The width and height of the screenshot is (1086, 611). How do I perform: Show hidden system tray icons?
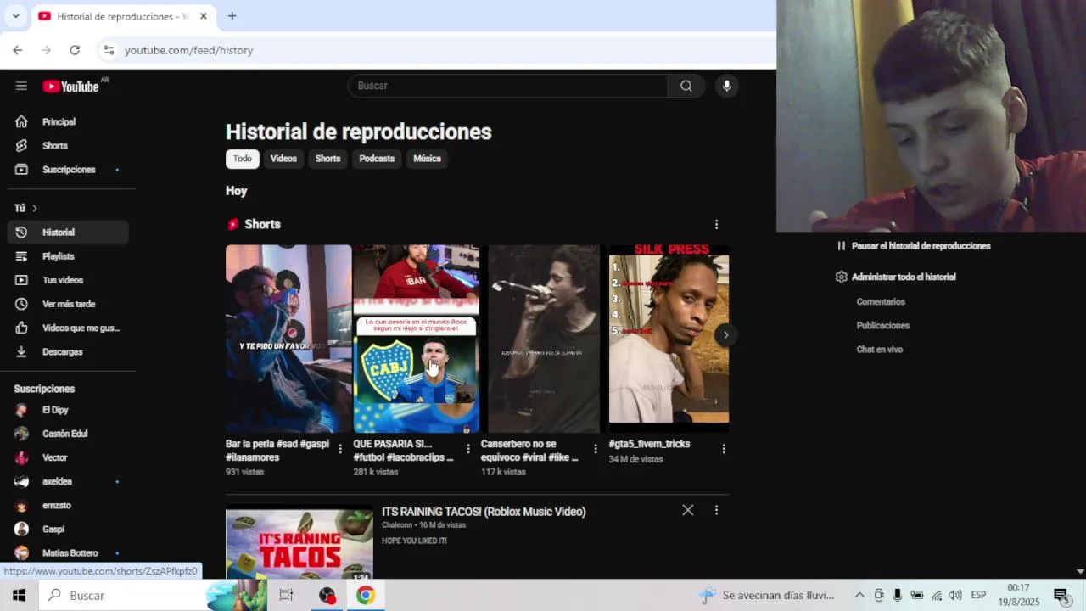coord(859,596)
